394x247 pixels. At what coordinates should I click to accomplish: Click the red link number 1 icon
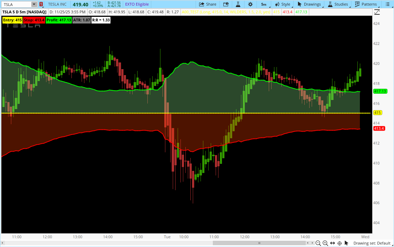[x=41, y=4]
